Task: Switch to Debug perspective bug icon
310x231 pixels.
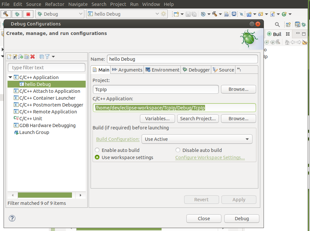Action: pyautogui.click(x=304, y=25)
